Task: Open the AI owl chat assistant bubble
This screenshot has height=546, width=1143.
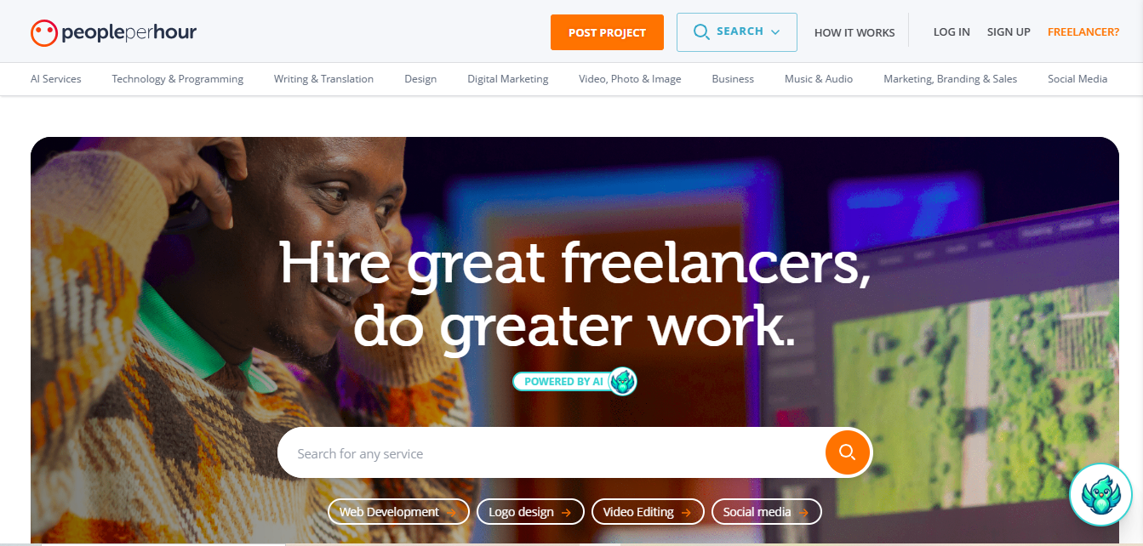Action: click(1100, 494)
